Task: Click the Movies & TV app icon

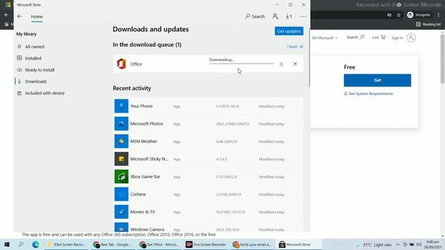Action: tap(122, 212)
